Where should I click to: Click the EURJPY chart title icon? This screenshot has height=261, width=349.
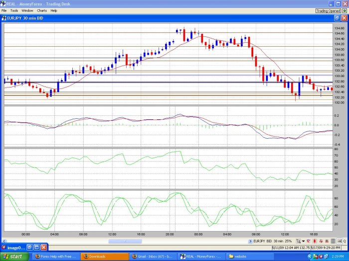(x=4, y=18)
